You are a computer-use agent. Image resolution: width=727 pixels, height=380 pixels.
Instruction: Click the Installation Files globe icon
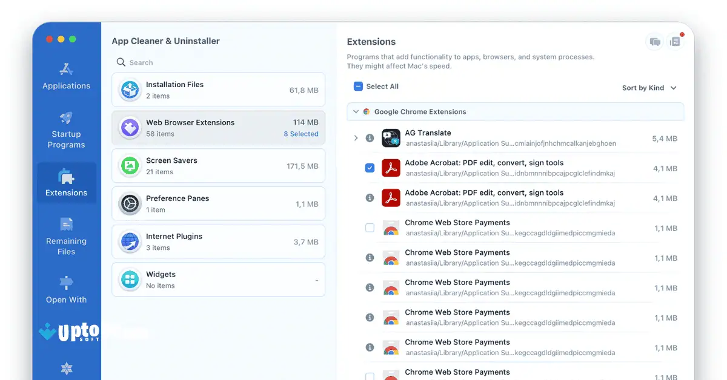pyautogui.click(x=130, y=90)
